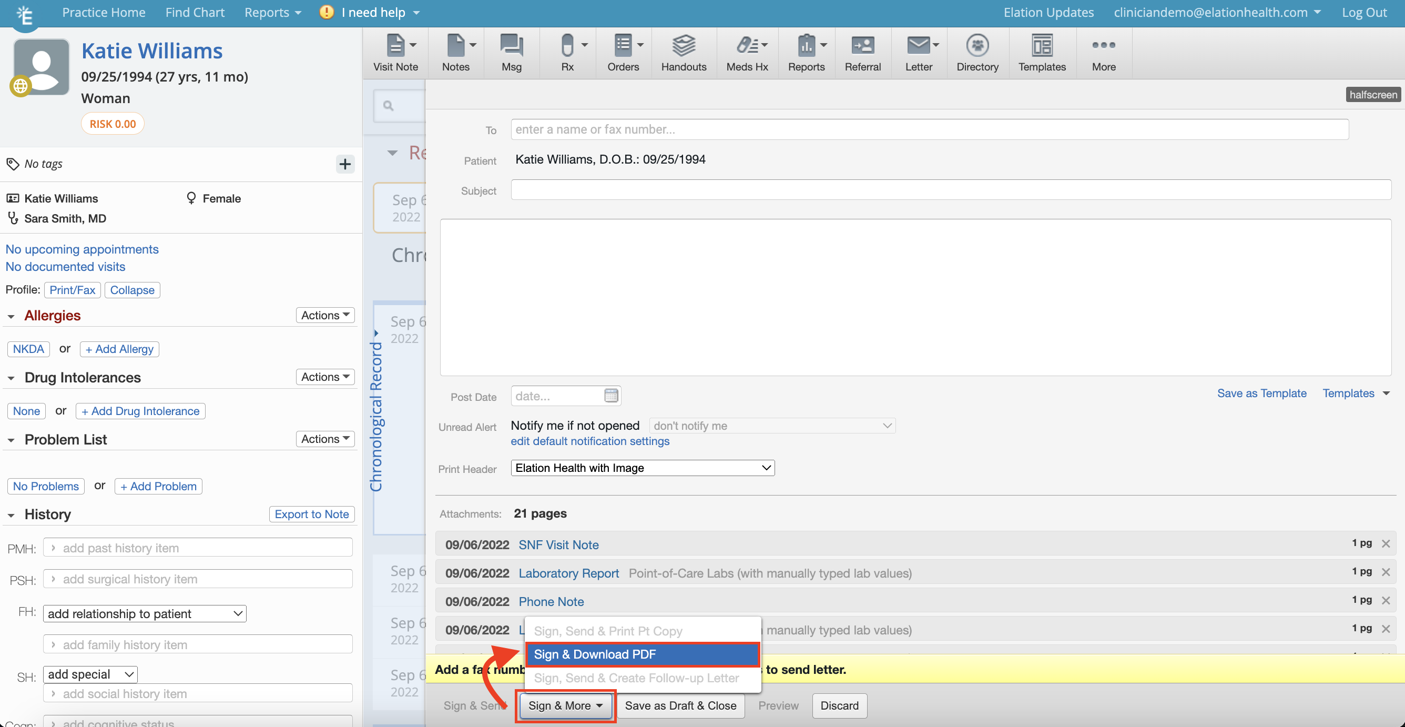Open the family relationship dropdown
Viewport: 1405px width, 727px height.
pos(145,613)
